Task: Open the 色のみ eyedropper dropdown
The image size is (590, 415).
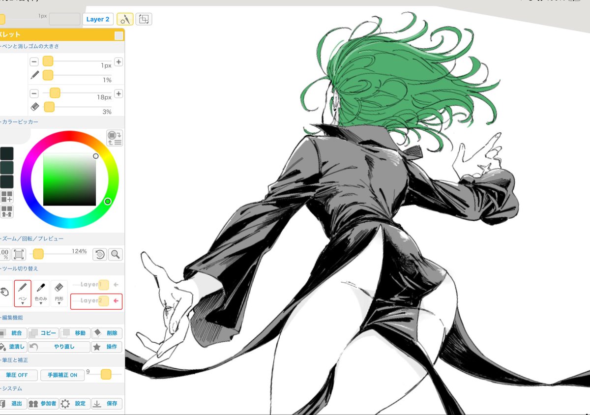Action: (x=41, y=294)
